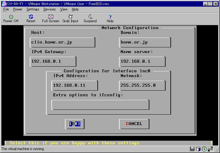Click the network adapter status icon
The height and width of the screenshot is (153, 220).
click(x=210, y=149)
